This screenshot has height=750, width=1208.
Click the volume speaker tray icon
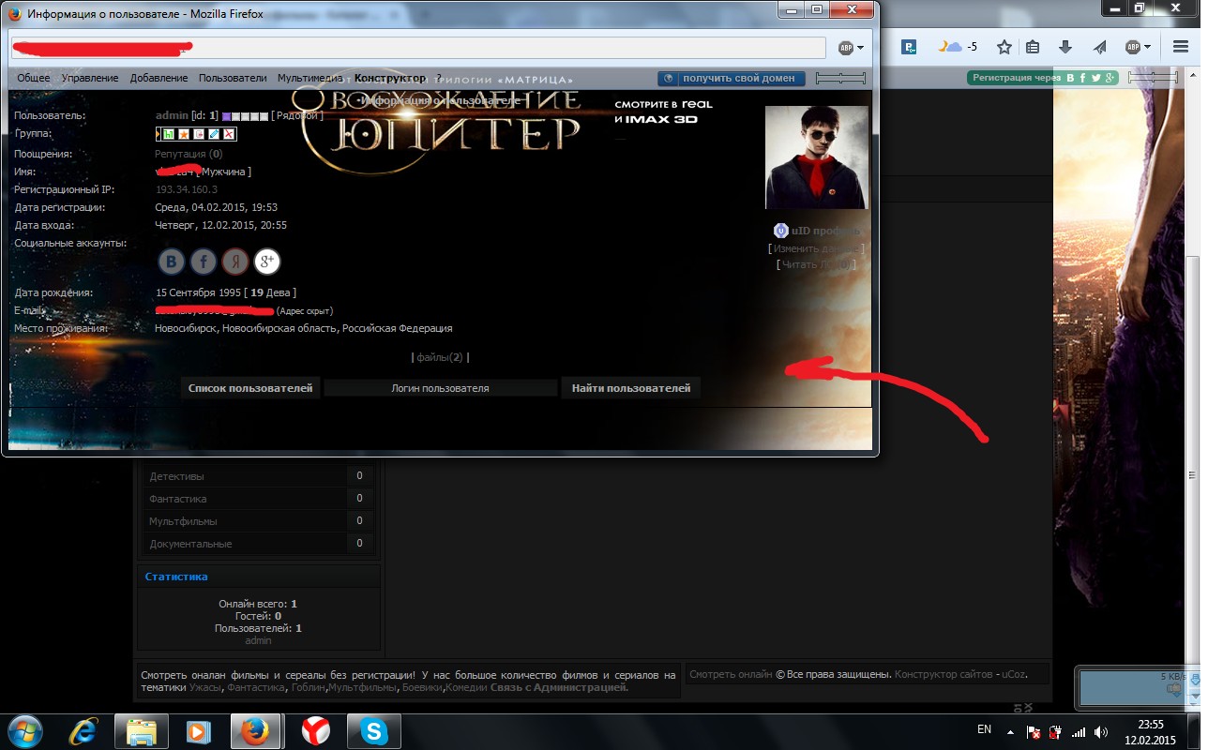pos(1102,732)
